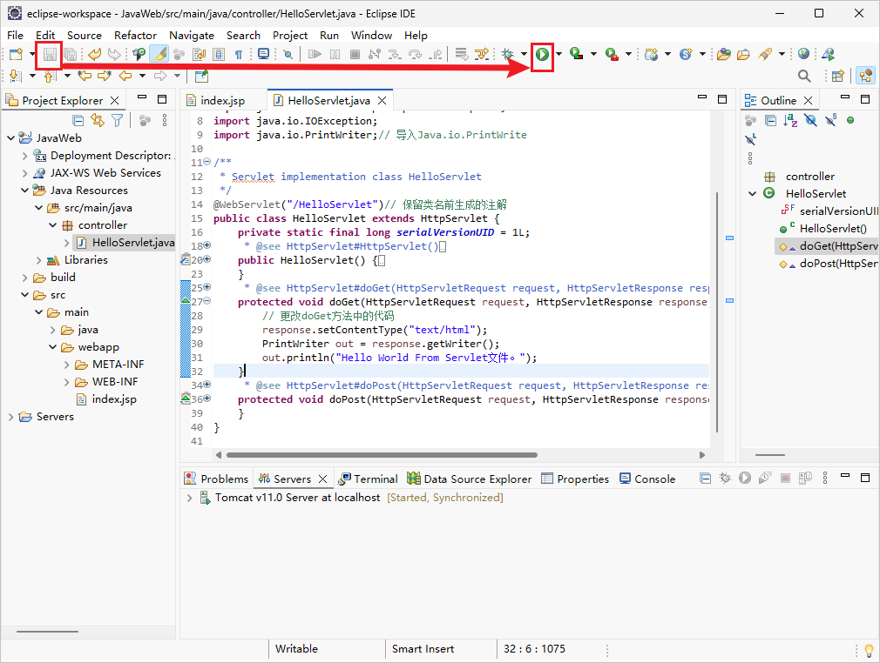Screen dimensions: 880x663
Task: Click the Save toolbar icon
Action: pyautogui.click(x=50, y=54)
